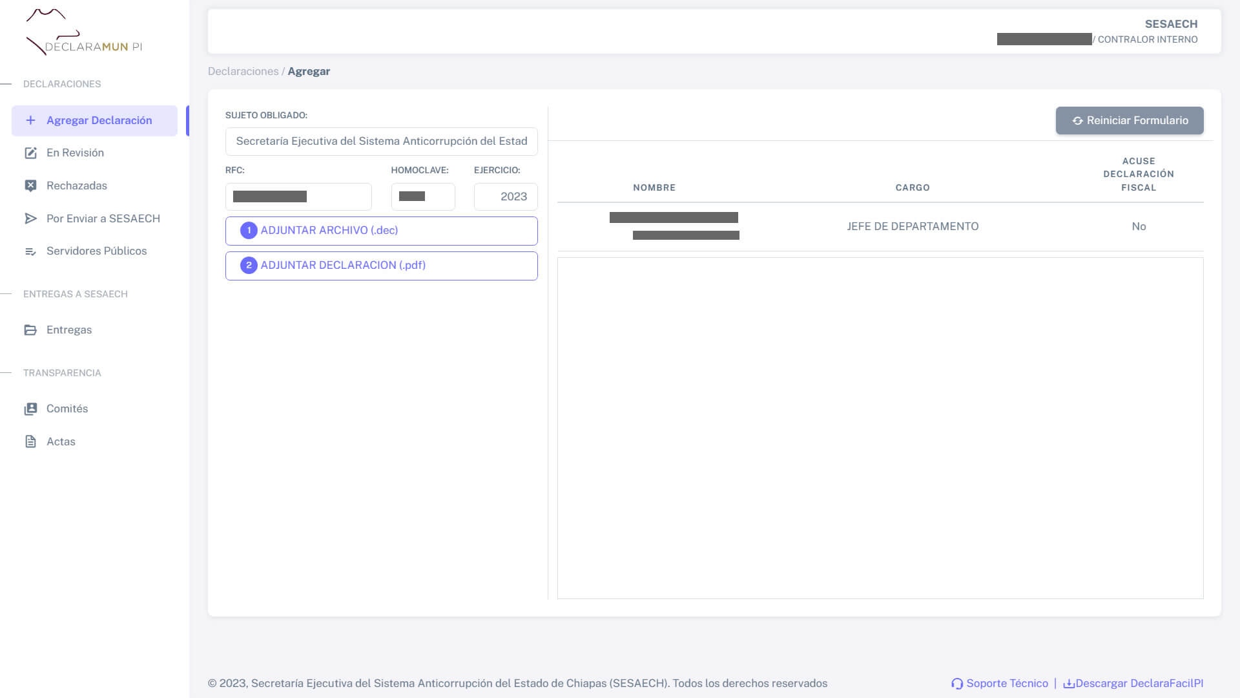Click the X icon beside Rechazadas
The width and height of the screenshot is (1240, 698).
point(30,185)
